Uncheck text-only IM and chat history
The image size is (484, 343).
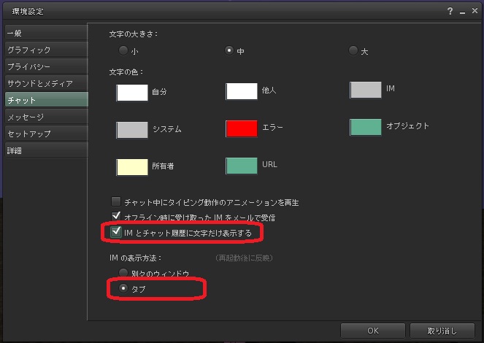(x=115, y=232)
